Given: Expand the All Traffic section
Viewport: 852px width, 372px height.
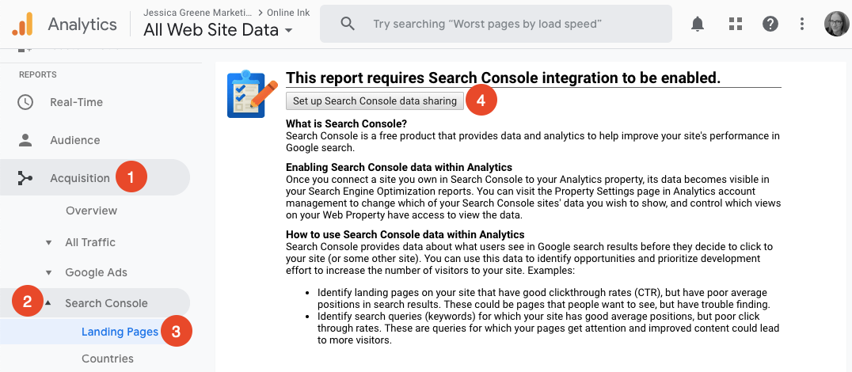Looking at the screenshot, I should tap(49, 243).
